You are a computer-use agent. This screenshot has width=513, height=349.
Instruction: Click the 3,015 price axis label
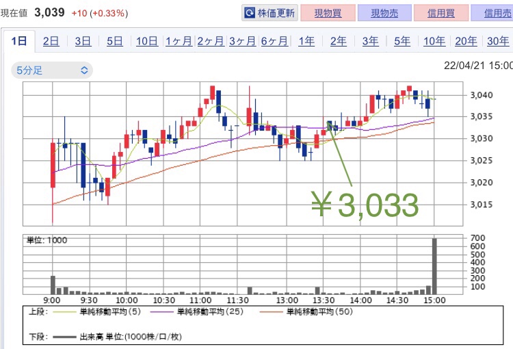(482, 205)
